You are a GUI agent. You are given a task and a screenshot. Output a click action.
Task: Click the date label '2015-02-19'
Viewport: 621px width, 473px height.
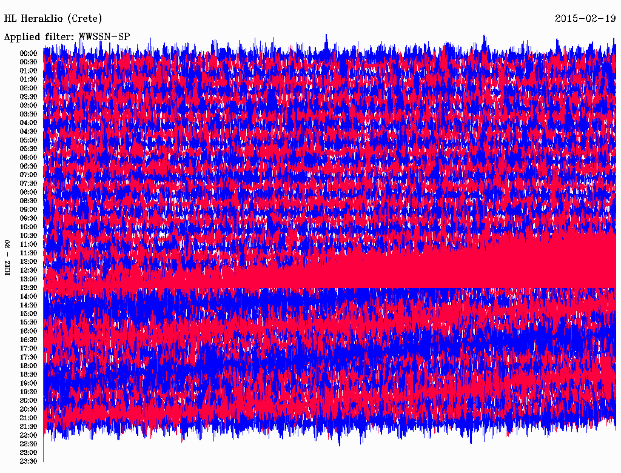[585, 19]
